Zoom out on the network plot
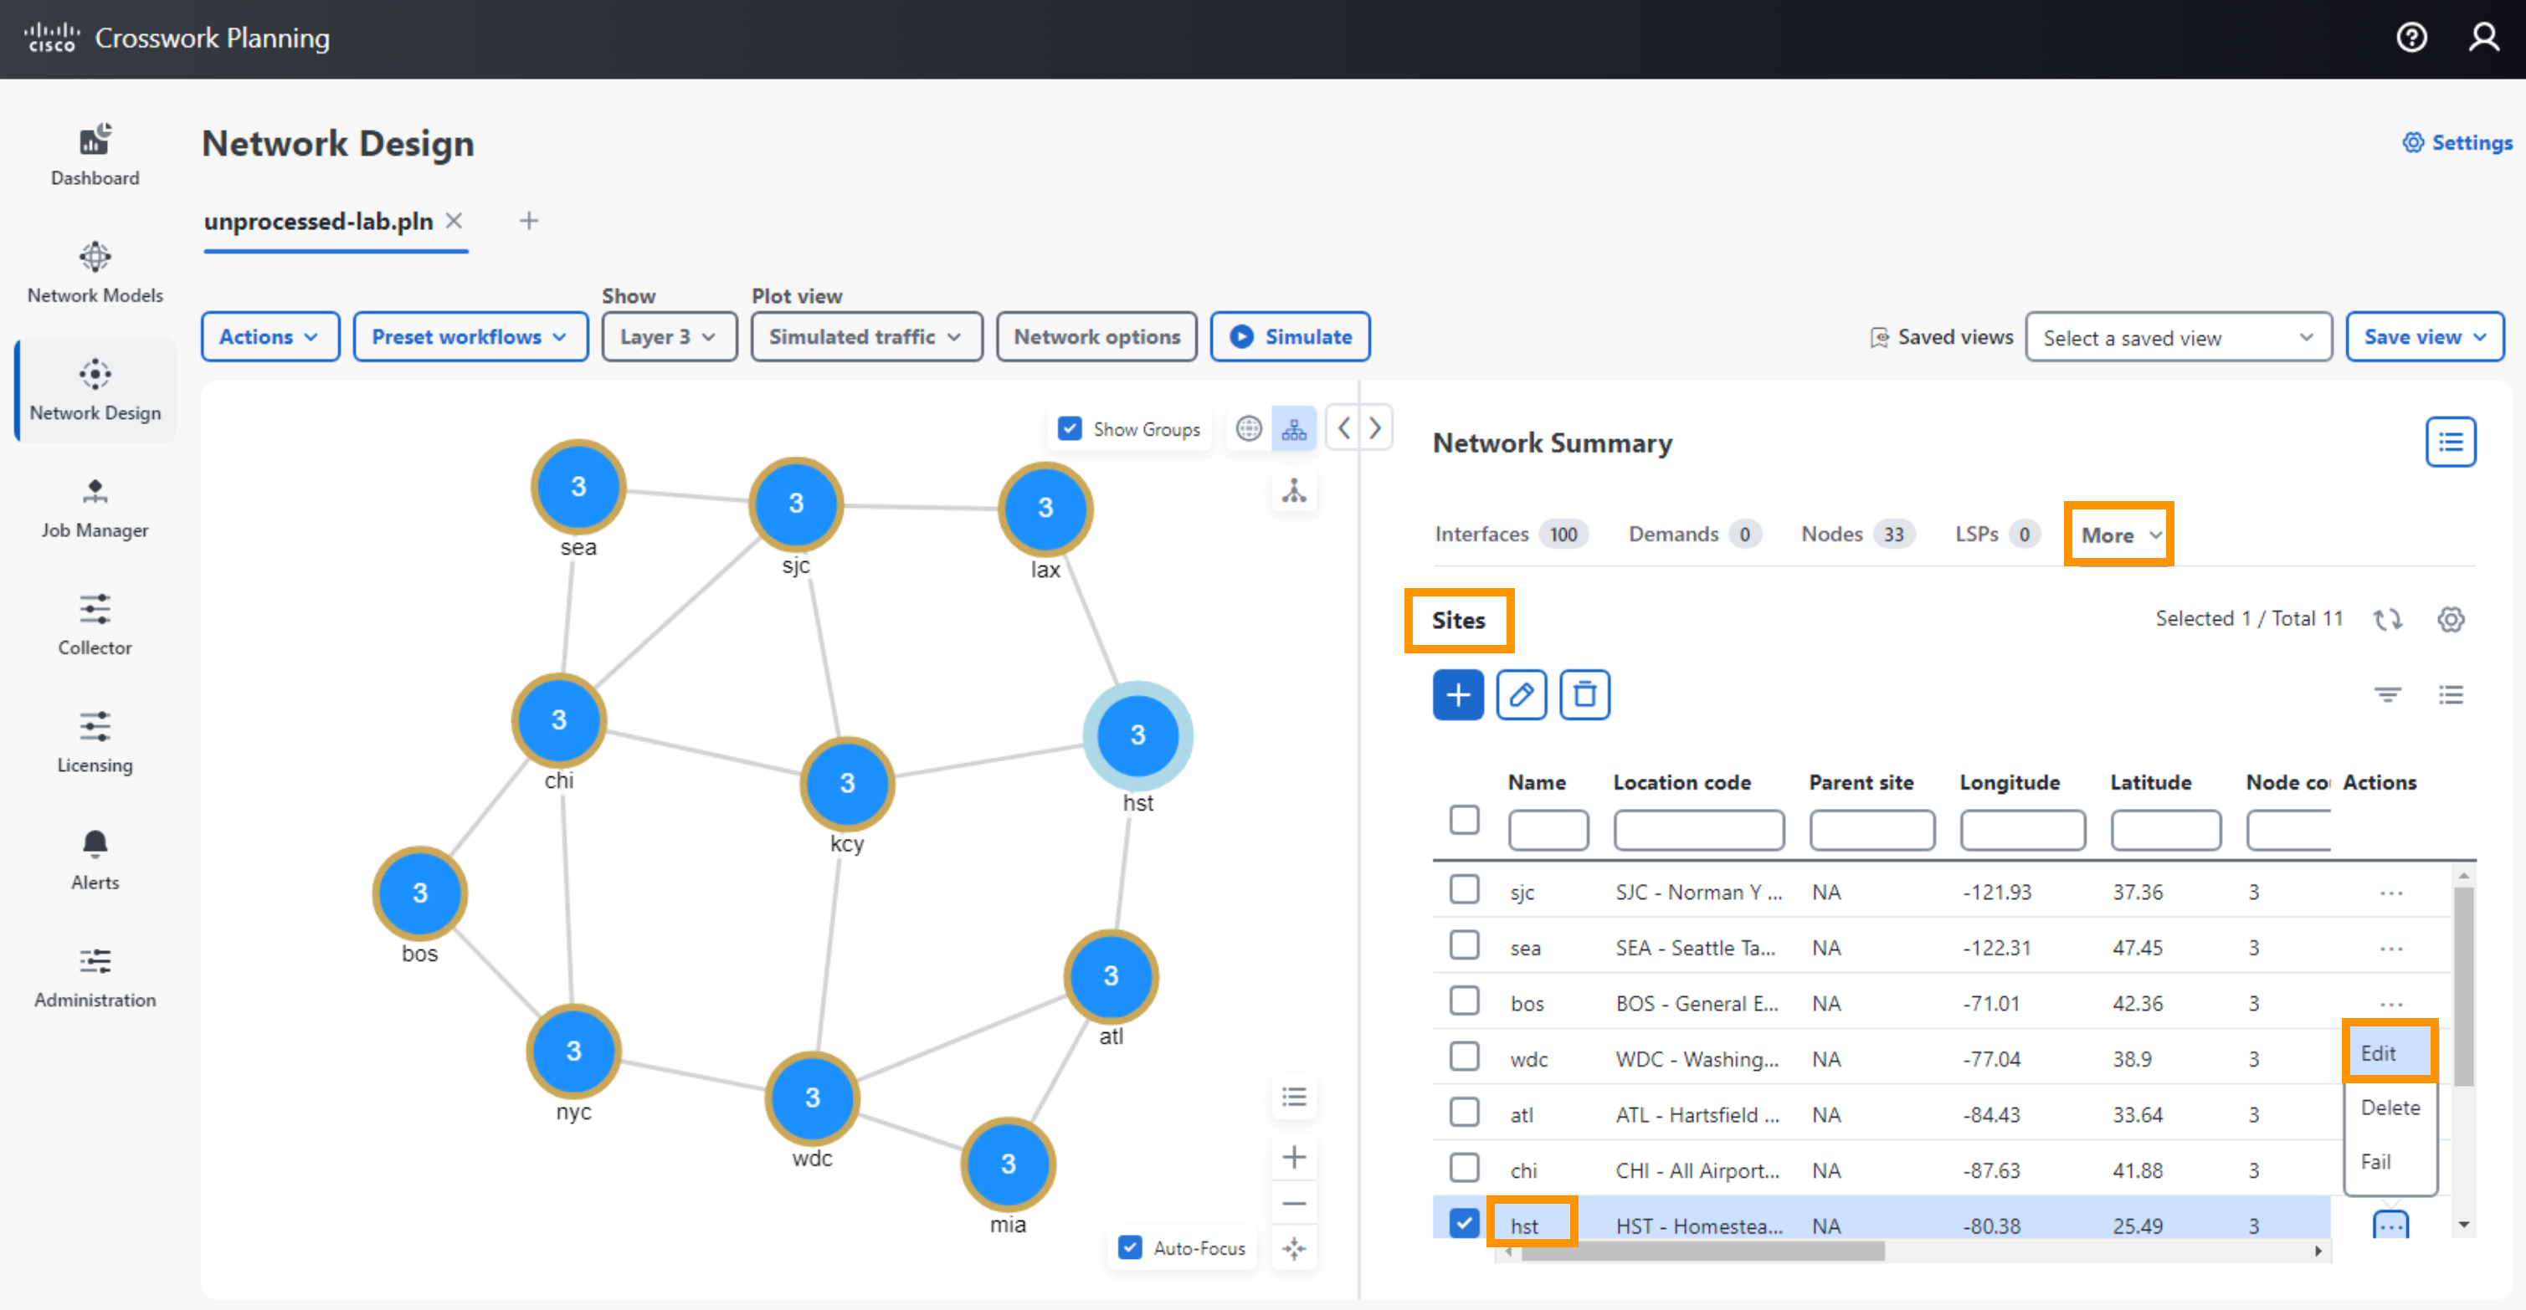2526x1310 pixels. pos(1294,1203)
